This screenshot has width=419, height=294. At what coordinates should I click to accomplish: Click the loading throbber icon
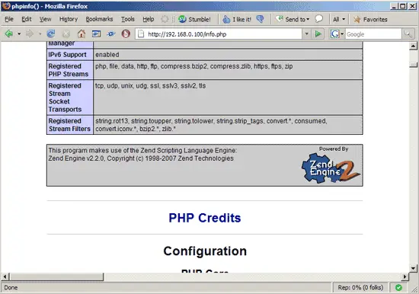click(165, 19)
